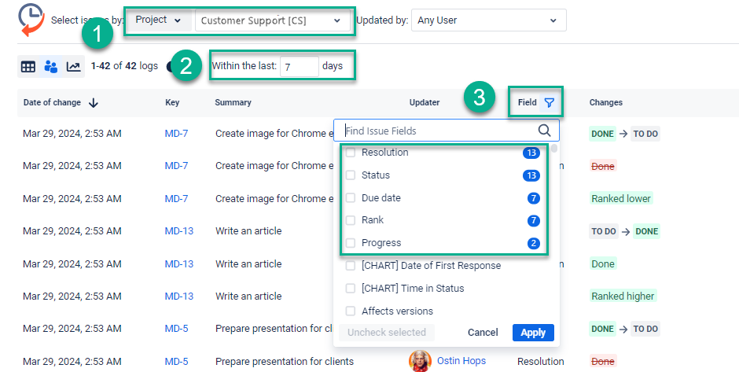Switch to the users view icon

click(x=51, y=67)
